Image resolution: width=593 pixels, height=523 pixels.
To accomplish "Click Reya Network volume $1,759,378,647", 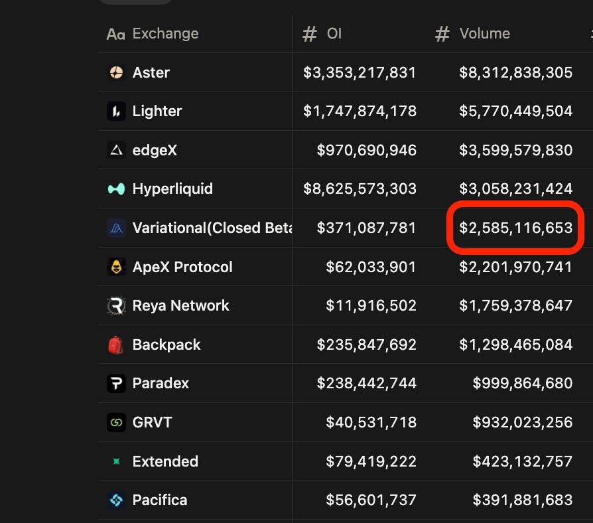I will [x=515, y=305].
